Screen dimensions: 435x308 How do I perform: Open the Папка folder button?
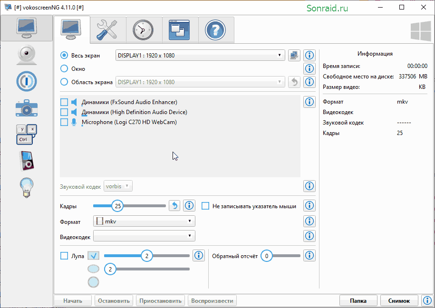(358, 301)
